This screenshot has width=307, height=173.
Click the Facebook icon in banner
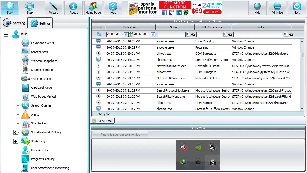click(x=164, y=12)
